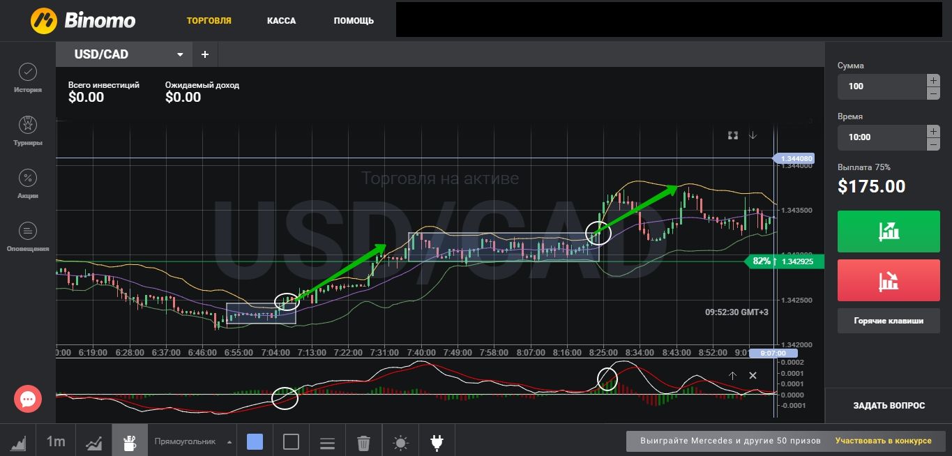Click the Binomo logo
952x456 pixels.
83,20
